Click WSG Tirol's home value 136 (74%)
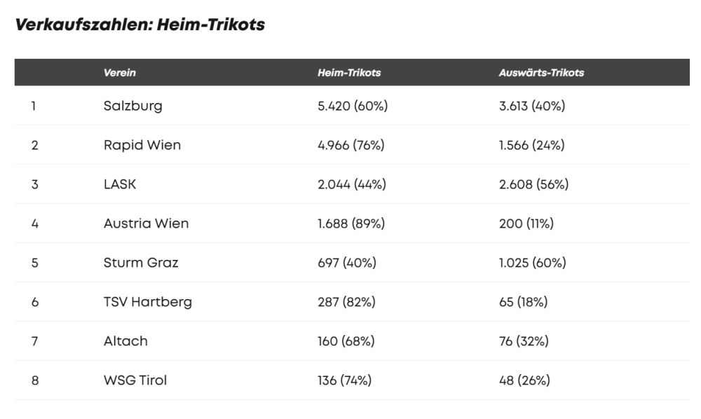The height and width of the screenshot is (419, 701). coord(344,381)
